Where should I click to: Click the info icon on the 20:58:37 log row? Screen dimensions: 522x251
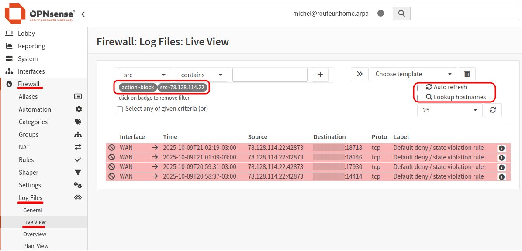[501, 177]
